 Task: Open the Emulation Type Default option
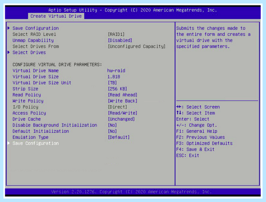(x=119, y=137)
